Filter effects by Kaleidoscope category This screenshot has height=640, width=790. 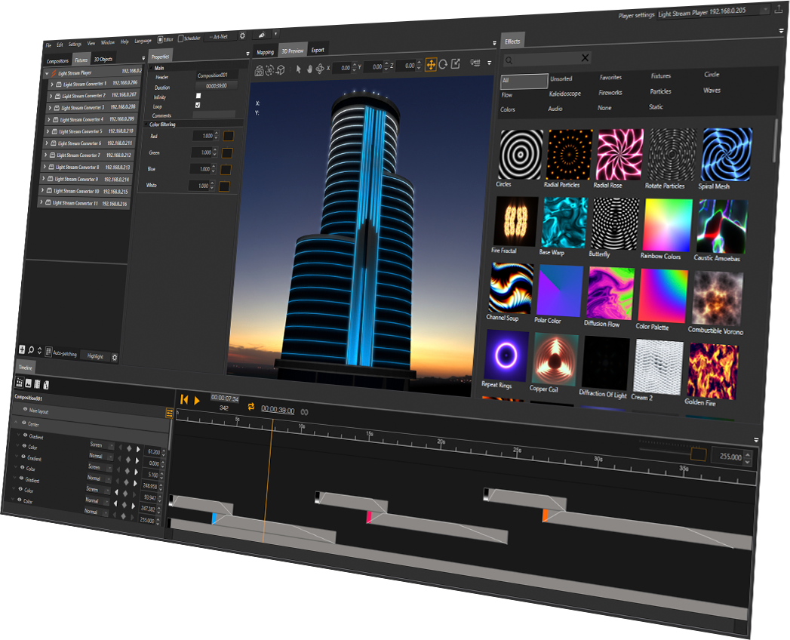point(565,94)
